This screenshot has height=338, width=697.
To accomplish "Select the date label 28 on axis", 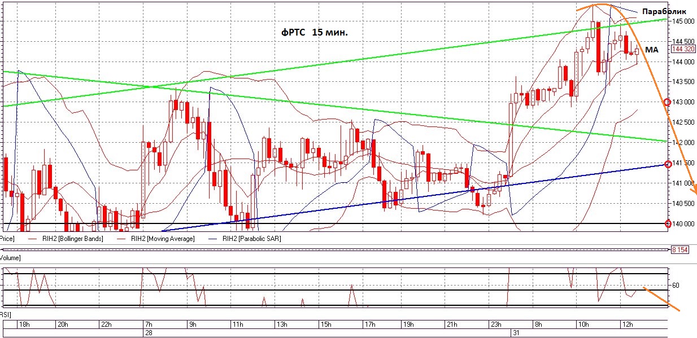I will [x=149, y=333].
